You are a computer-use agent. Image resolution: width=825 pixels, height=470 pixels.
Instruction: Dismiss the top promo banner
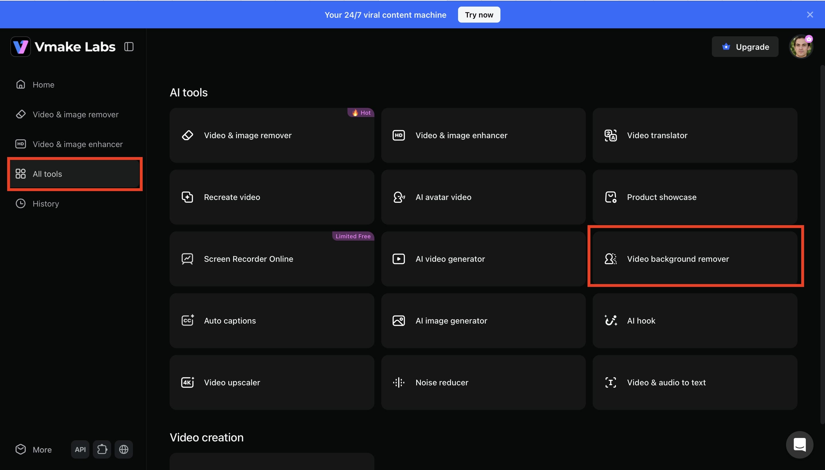pyautogui.click(x=810, y=15)
